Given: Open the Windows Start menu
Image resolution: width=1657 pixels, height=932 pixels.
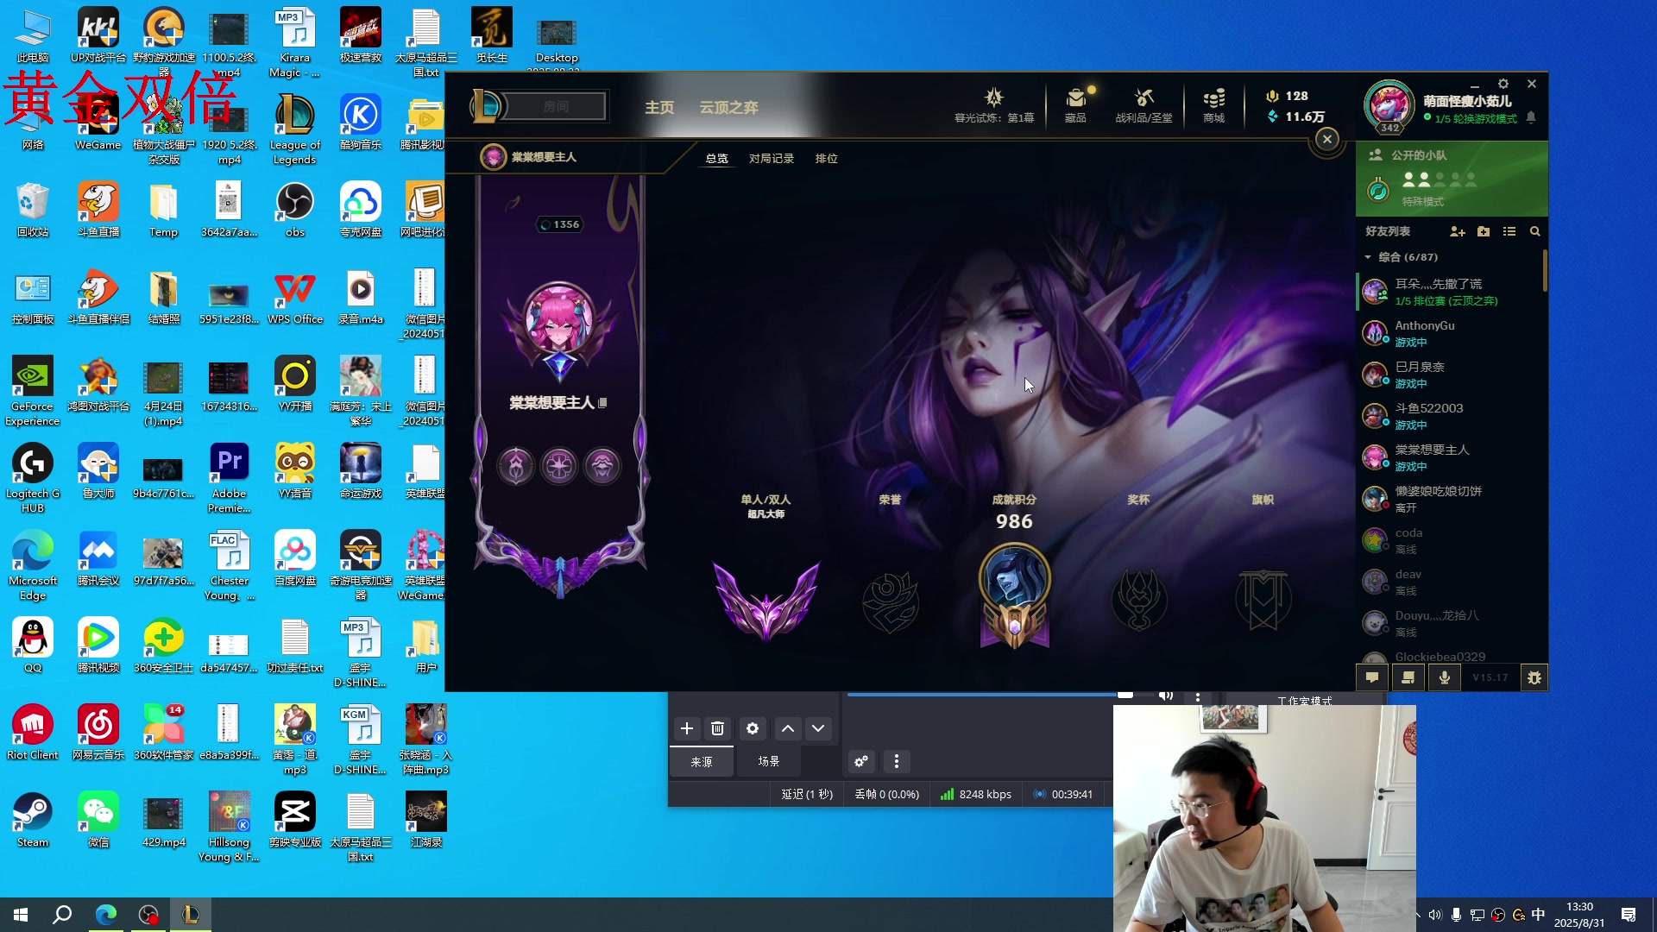Looking at the screenshot, I should pos(21,915).
